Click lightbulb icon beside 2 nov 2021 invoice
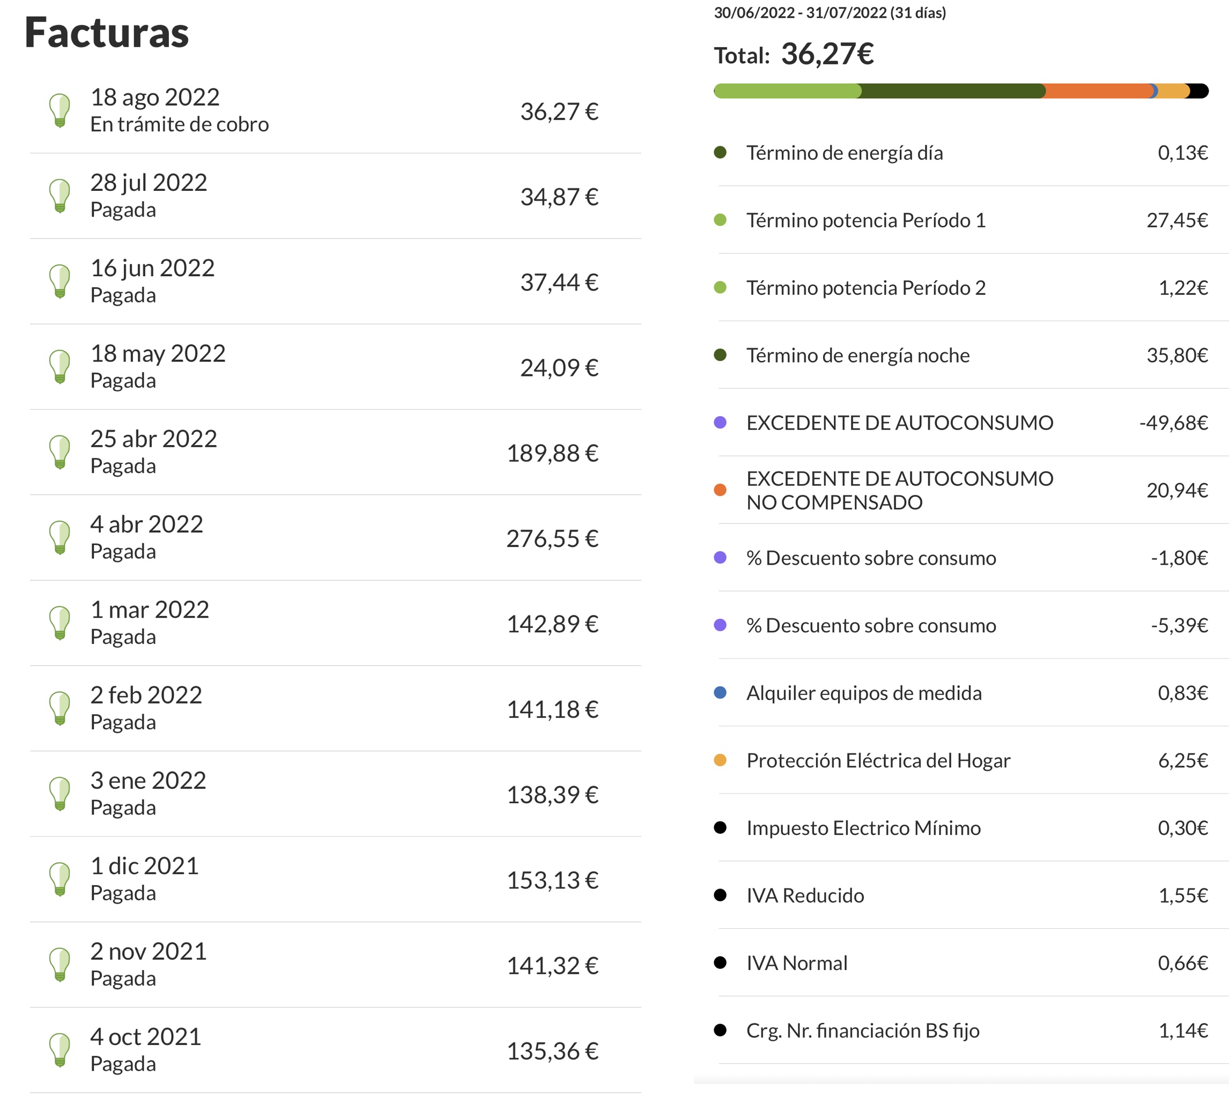Viewport: 1229px width, 1096px height. coord(60,965)
